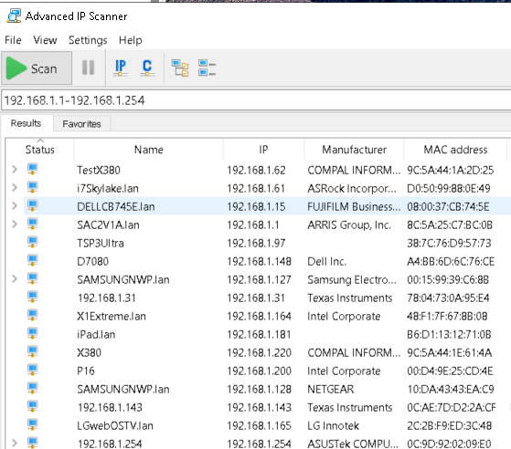The width and height of the screenshot is (511, 449).
Task: Click the computer icon for D7080
Action: (33, 260)
